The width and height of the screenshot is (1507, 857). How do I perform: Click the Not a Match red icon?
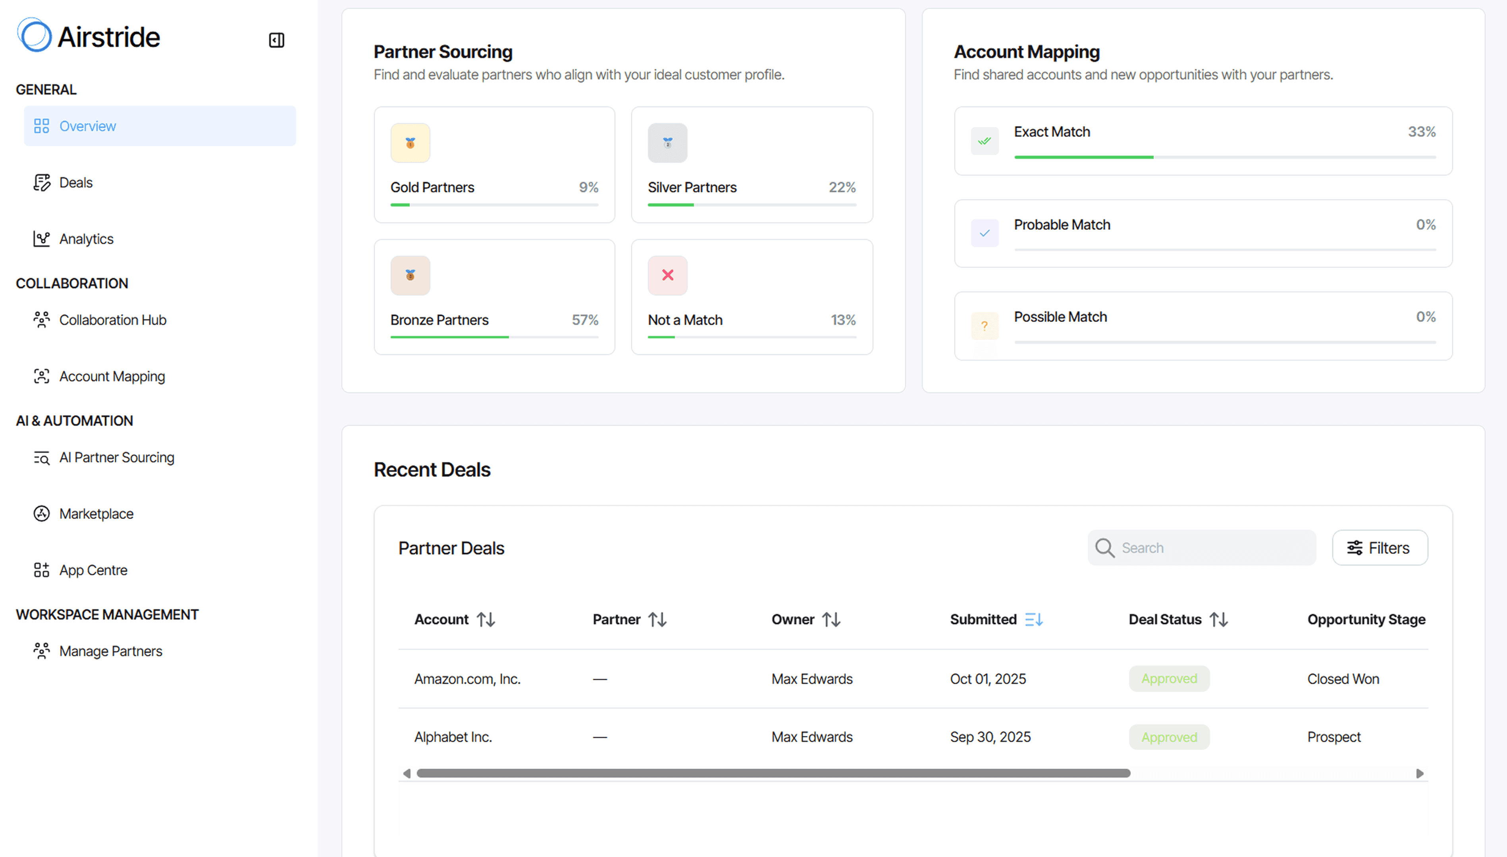pyautogui.click(x=667, y=275)
